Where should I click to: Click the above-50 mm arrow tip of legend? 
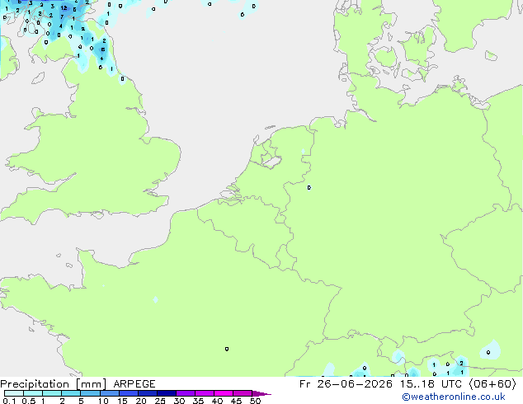point(261,393)
